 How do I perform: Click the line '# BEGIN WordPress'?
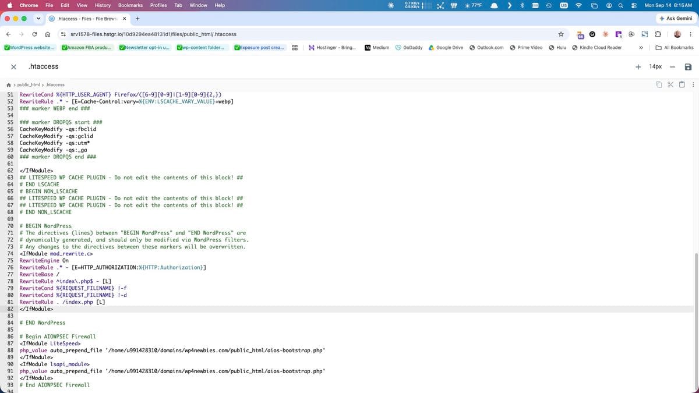pyautogui.click(x=45, y=226)
